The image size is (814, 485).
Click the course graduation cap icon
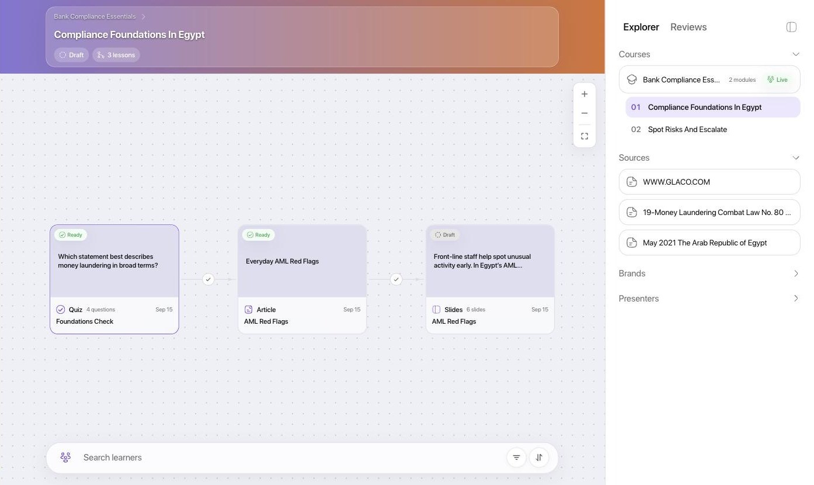pyautogui.click(x=631, y=79)
